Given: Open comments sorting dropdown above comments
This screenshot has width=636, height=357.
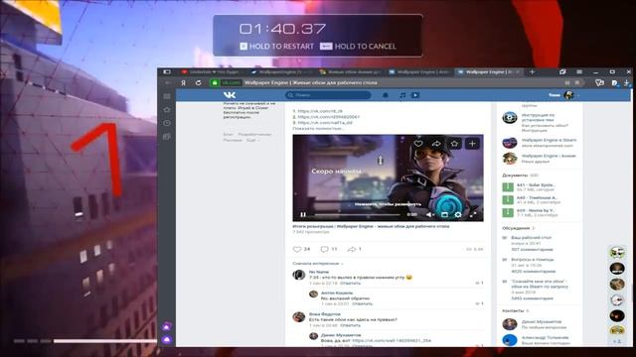Looking at the screenshot, I should pyautogui.click(x=318, y=264).
